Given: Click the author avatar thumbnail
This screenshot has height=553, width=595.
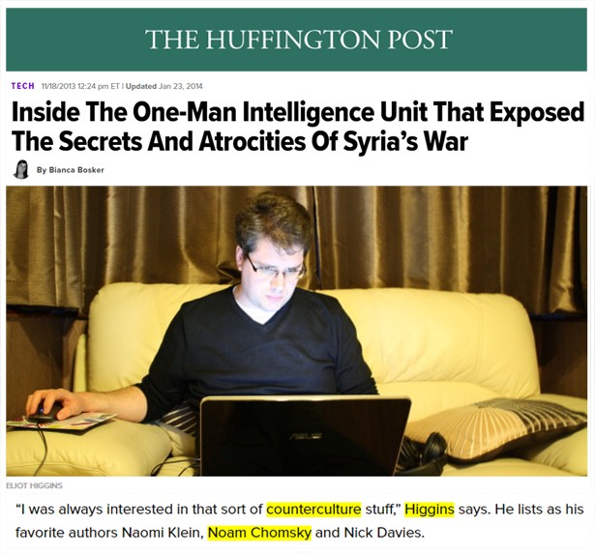Looking at the screenshot, I should point(21,169).
